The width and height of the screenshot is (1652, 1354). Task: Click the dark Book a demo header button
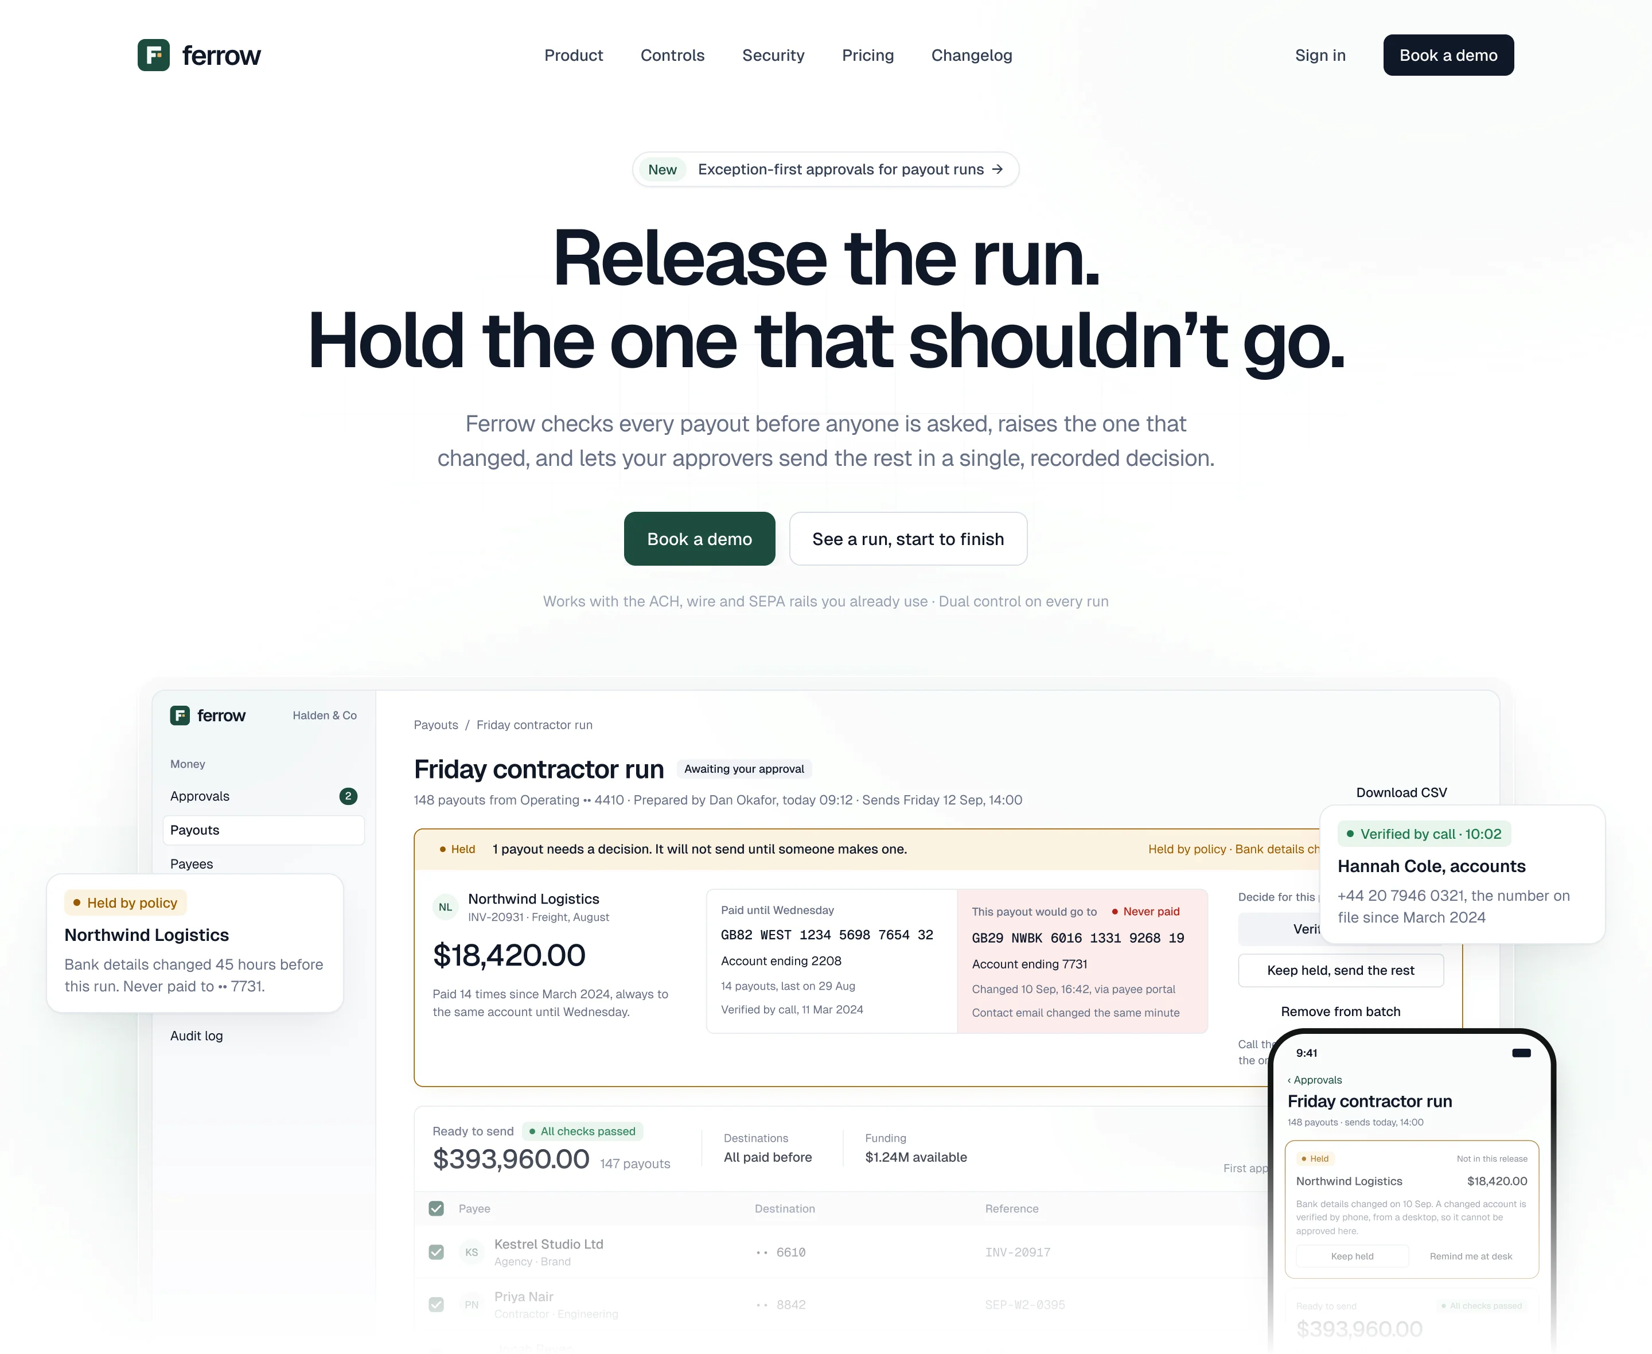[x=1448, y=56]
